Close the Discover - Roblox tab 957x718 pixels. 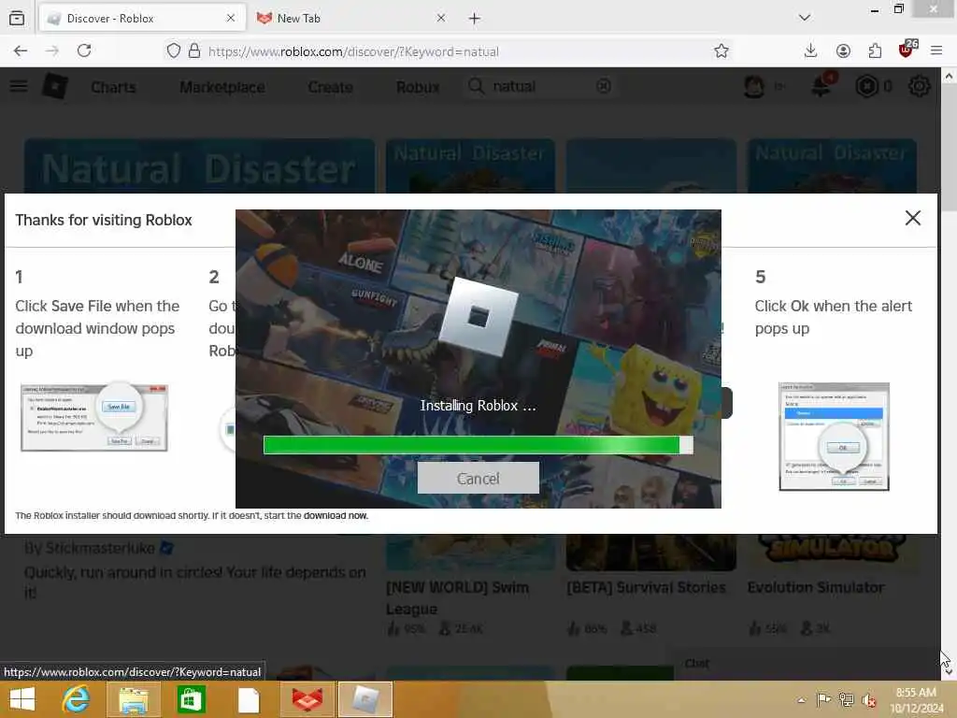(230, 19)
